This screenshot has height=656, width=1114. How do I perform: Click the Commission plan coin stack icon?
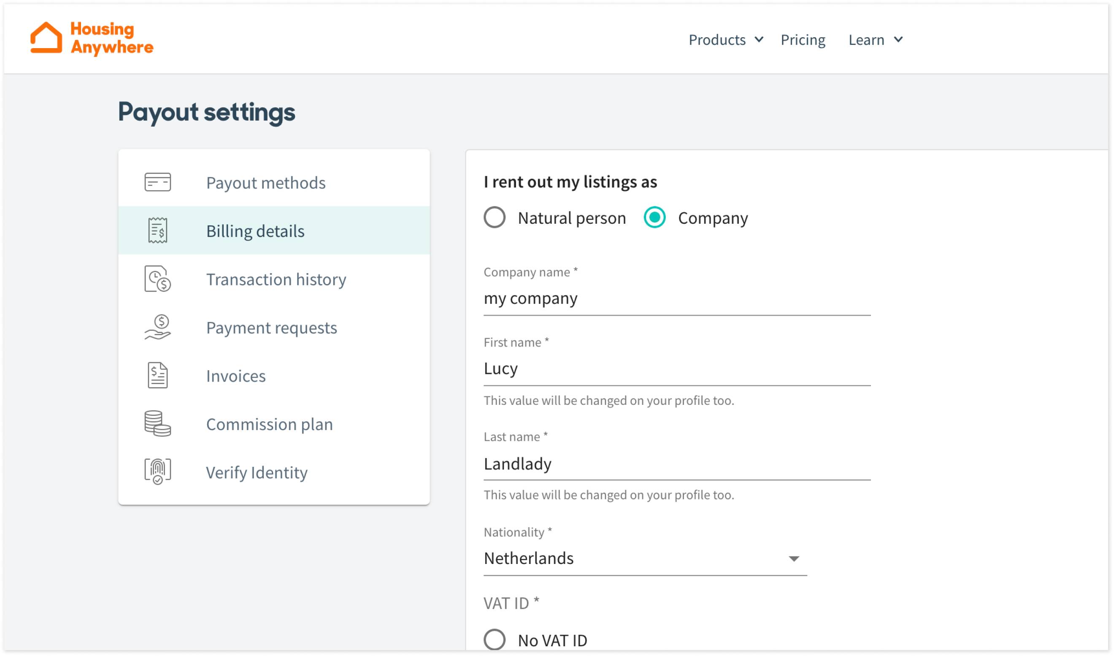click(158, 424)
